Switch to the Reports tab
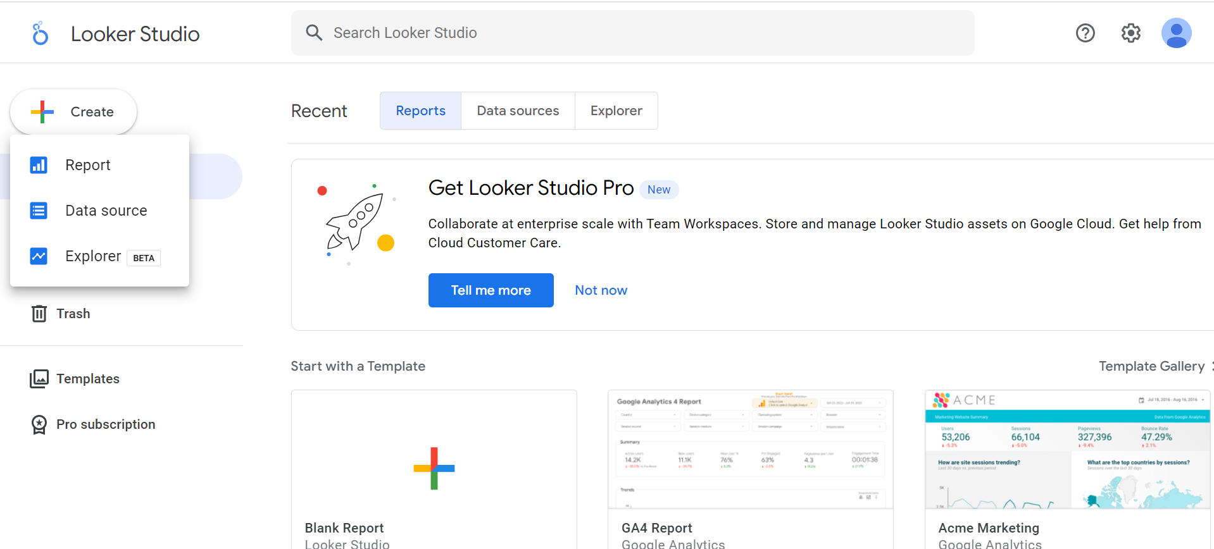This screenshot has height=549, width=1214. tap(421, 111)
